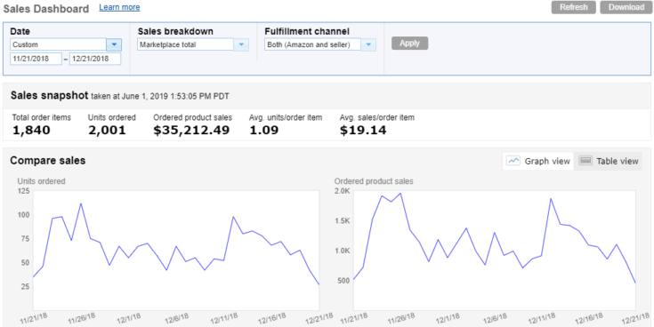Click the Total order items value 1,840
The height and width of the screenshot is (327, 654).
(x=31, y=130)
